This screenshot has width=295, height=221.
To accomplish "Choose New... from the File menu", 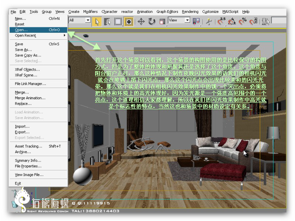I will click(38, 19).
